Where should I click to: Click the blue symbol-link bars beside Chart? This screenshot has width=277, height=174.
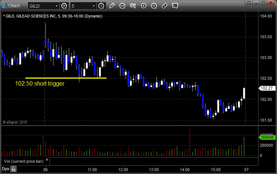(5, 6)
